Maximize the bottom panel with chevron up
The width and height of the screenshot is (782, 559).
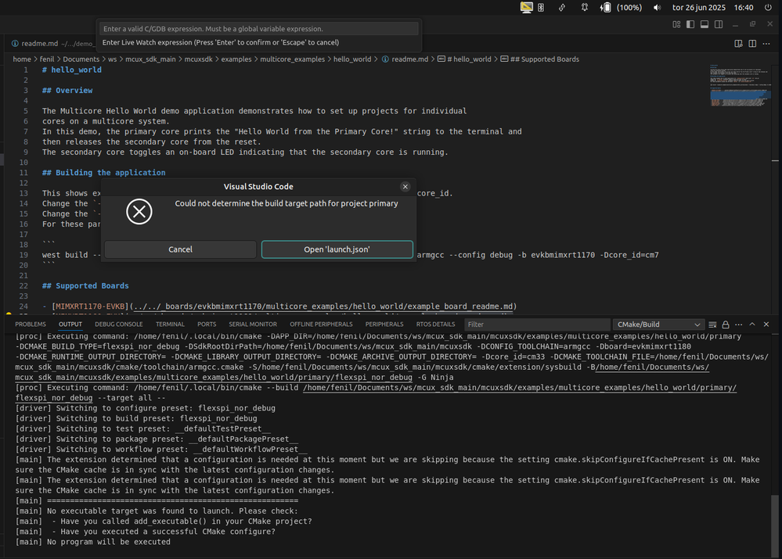(x=752, y=324)
